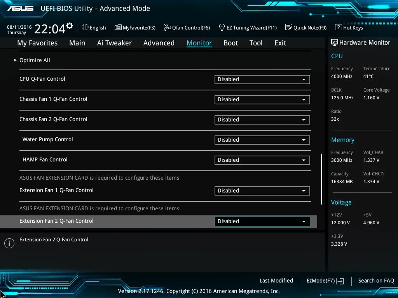Click the EZ Tuning Wizard lightbulb icon
This screenshot has width=398, height=298.
(x=222, y=27)
